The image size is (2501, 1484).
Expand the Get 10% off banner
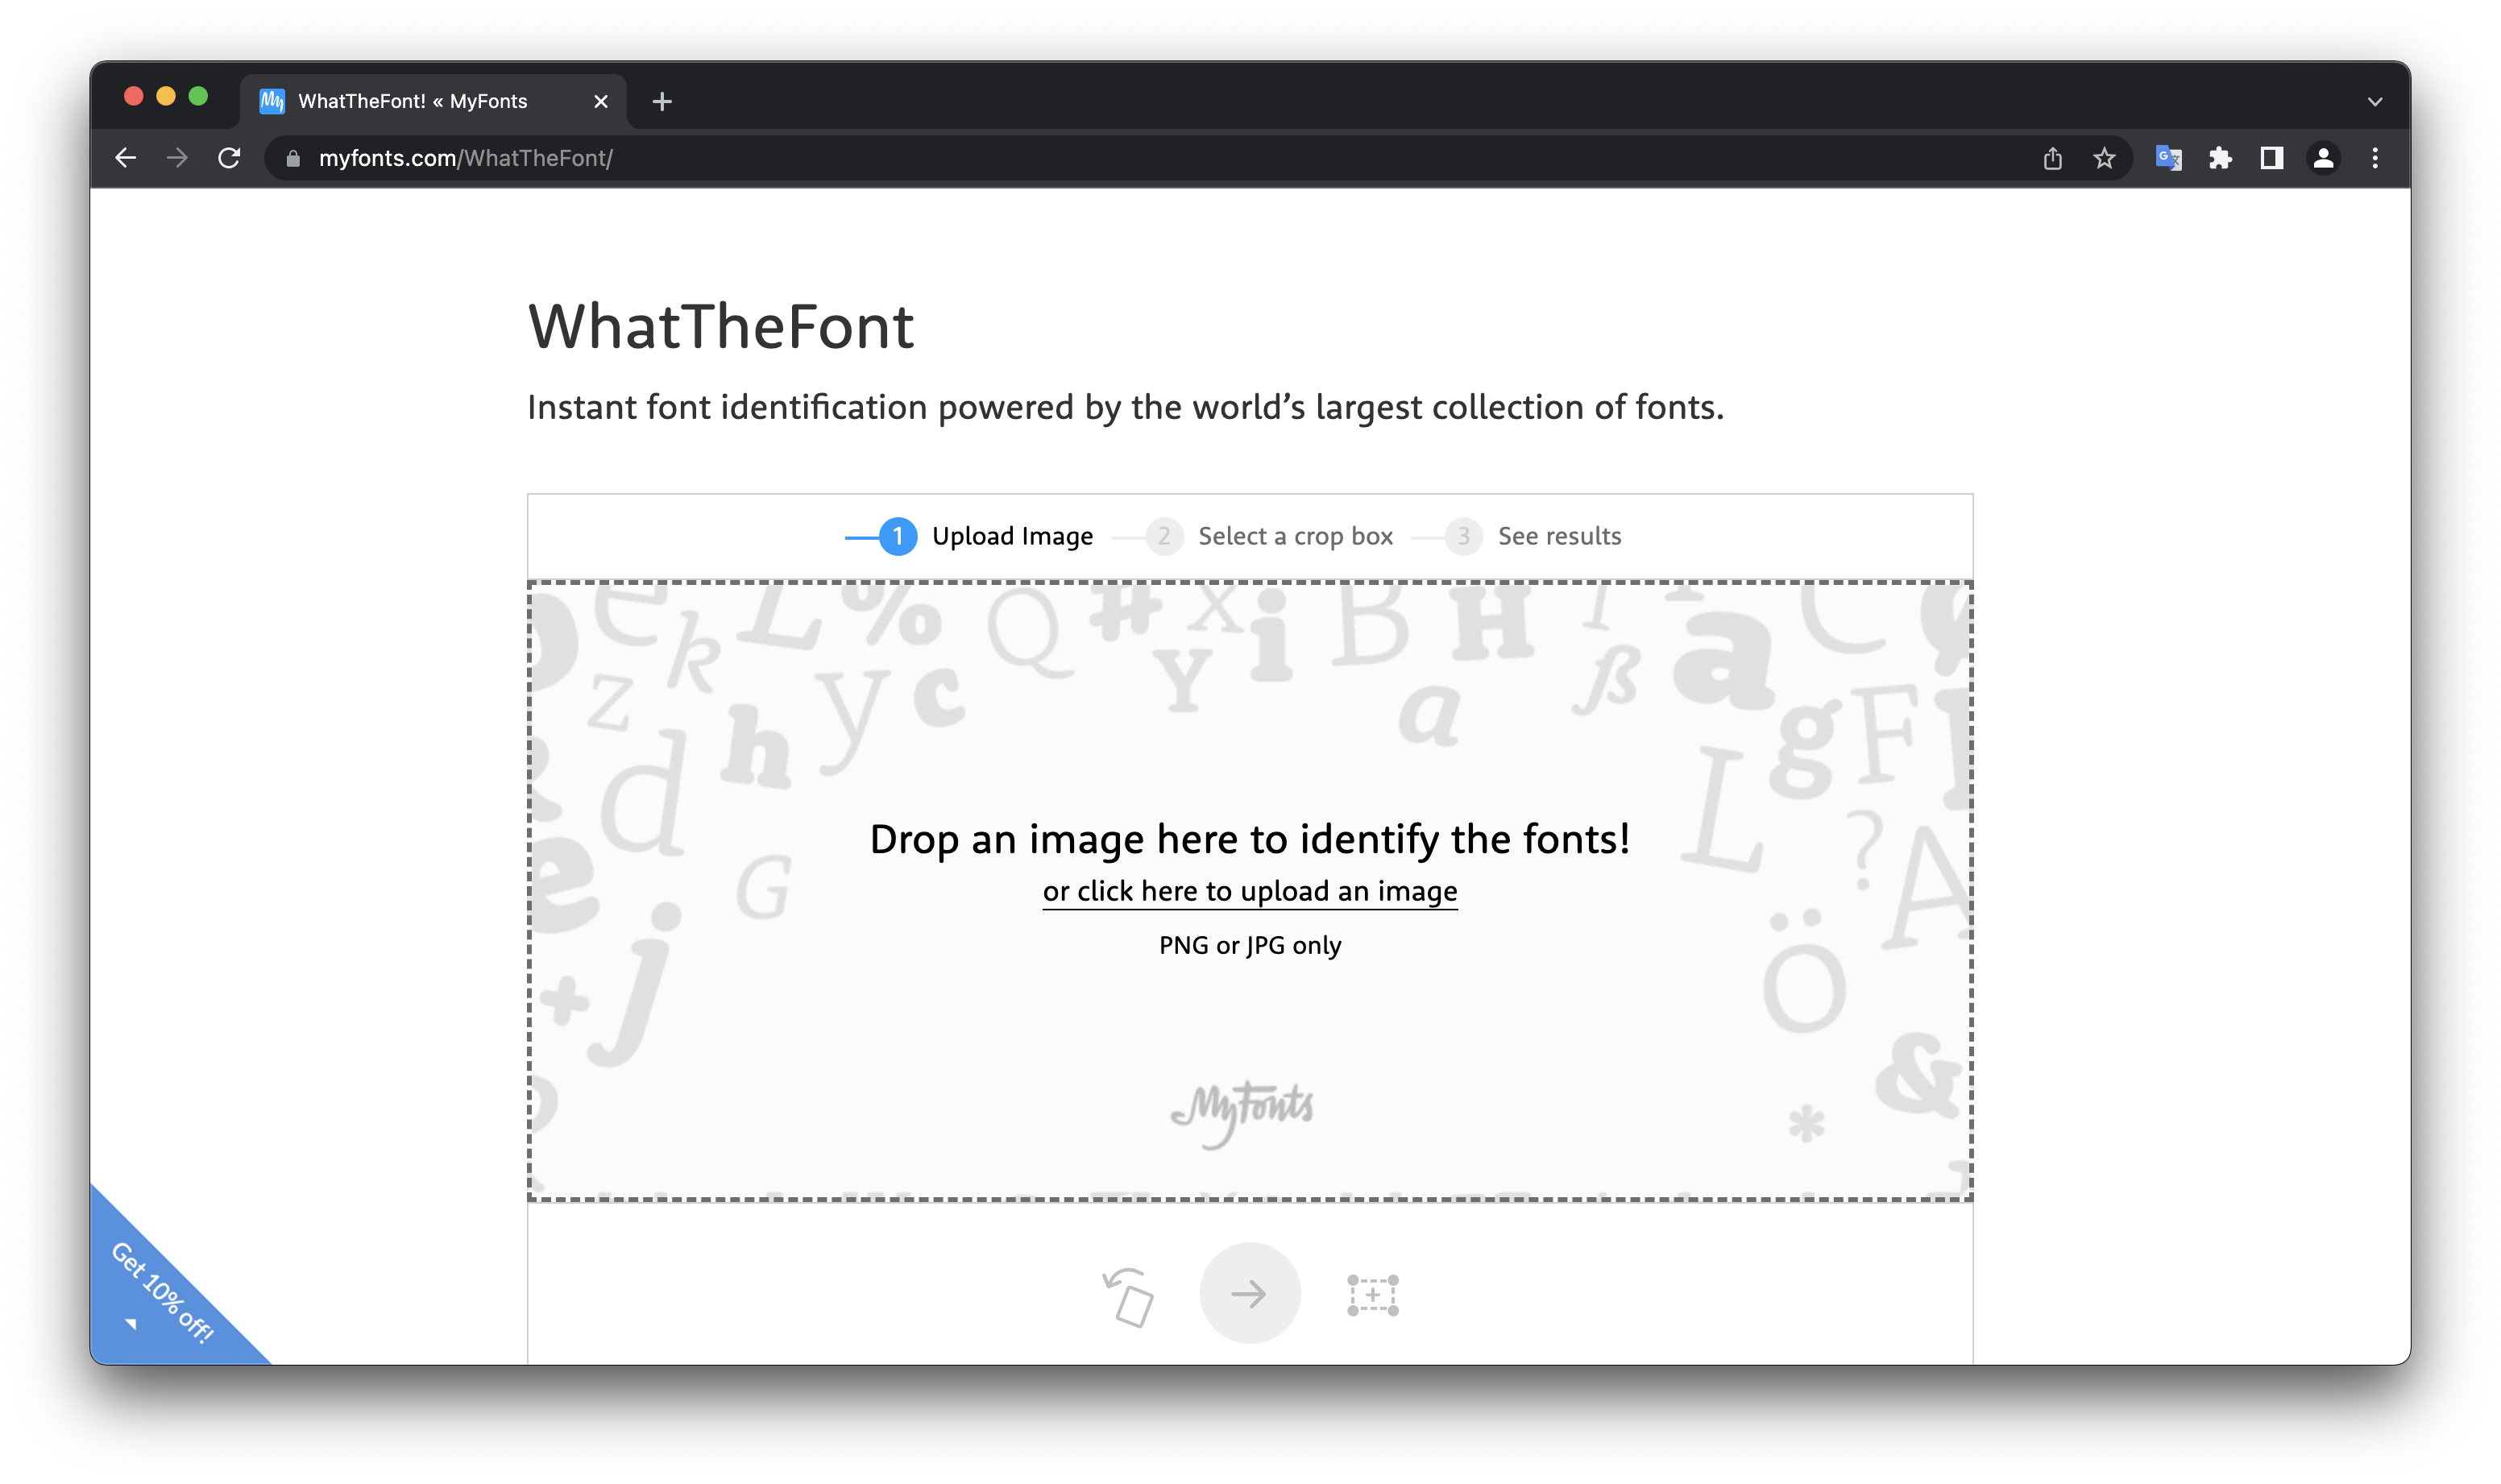160,1295
